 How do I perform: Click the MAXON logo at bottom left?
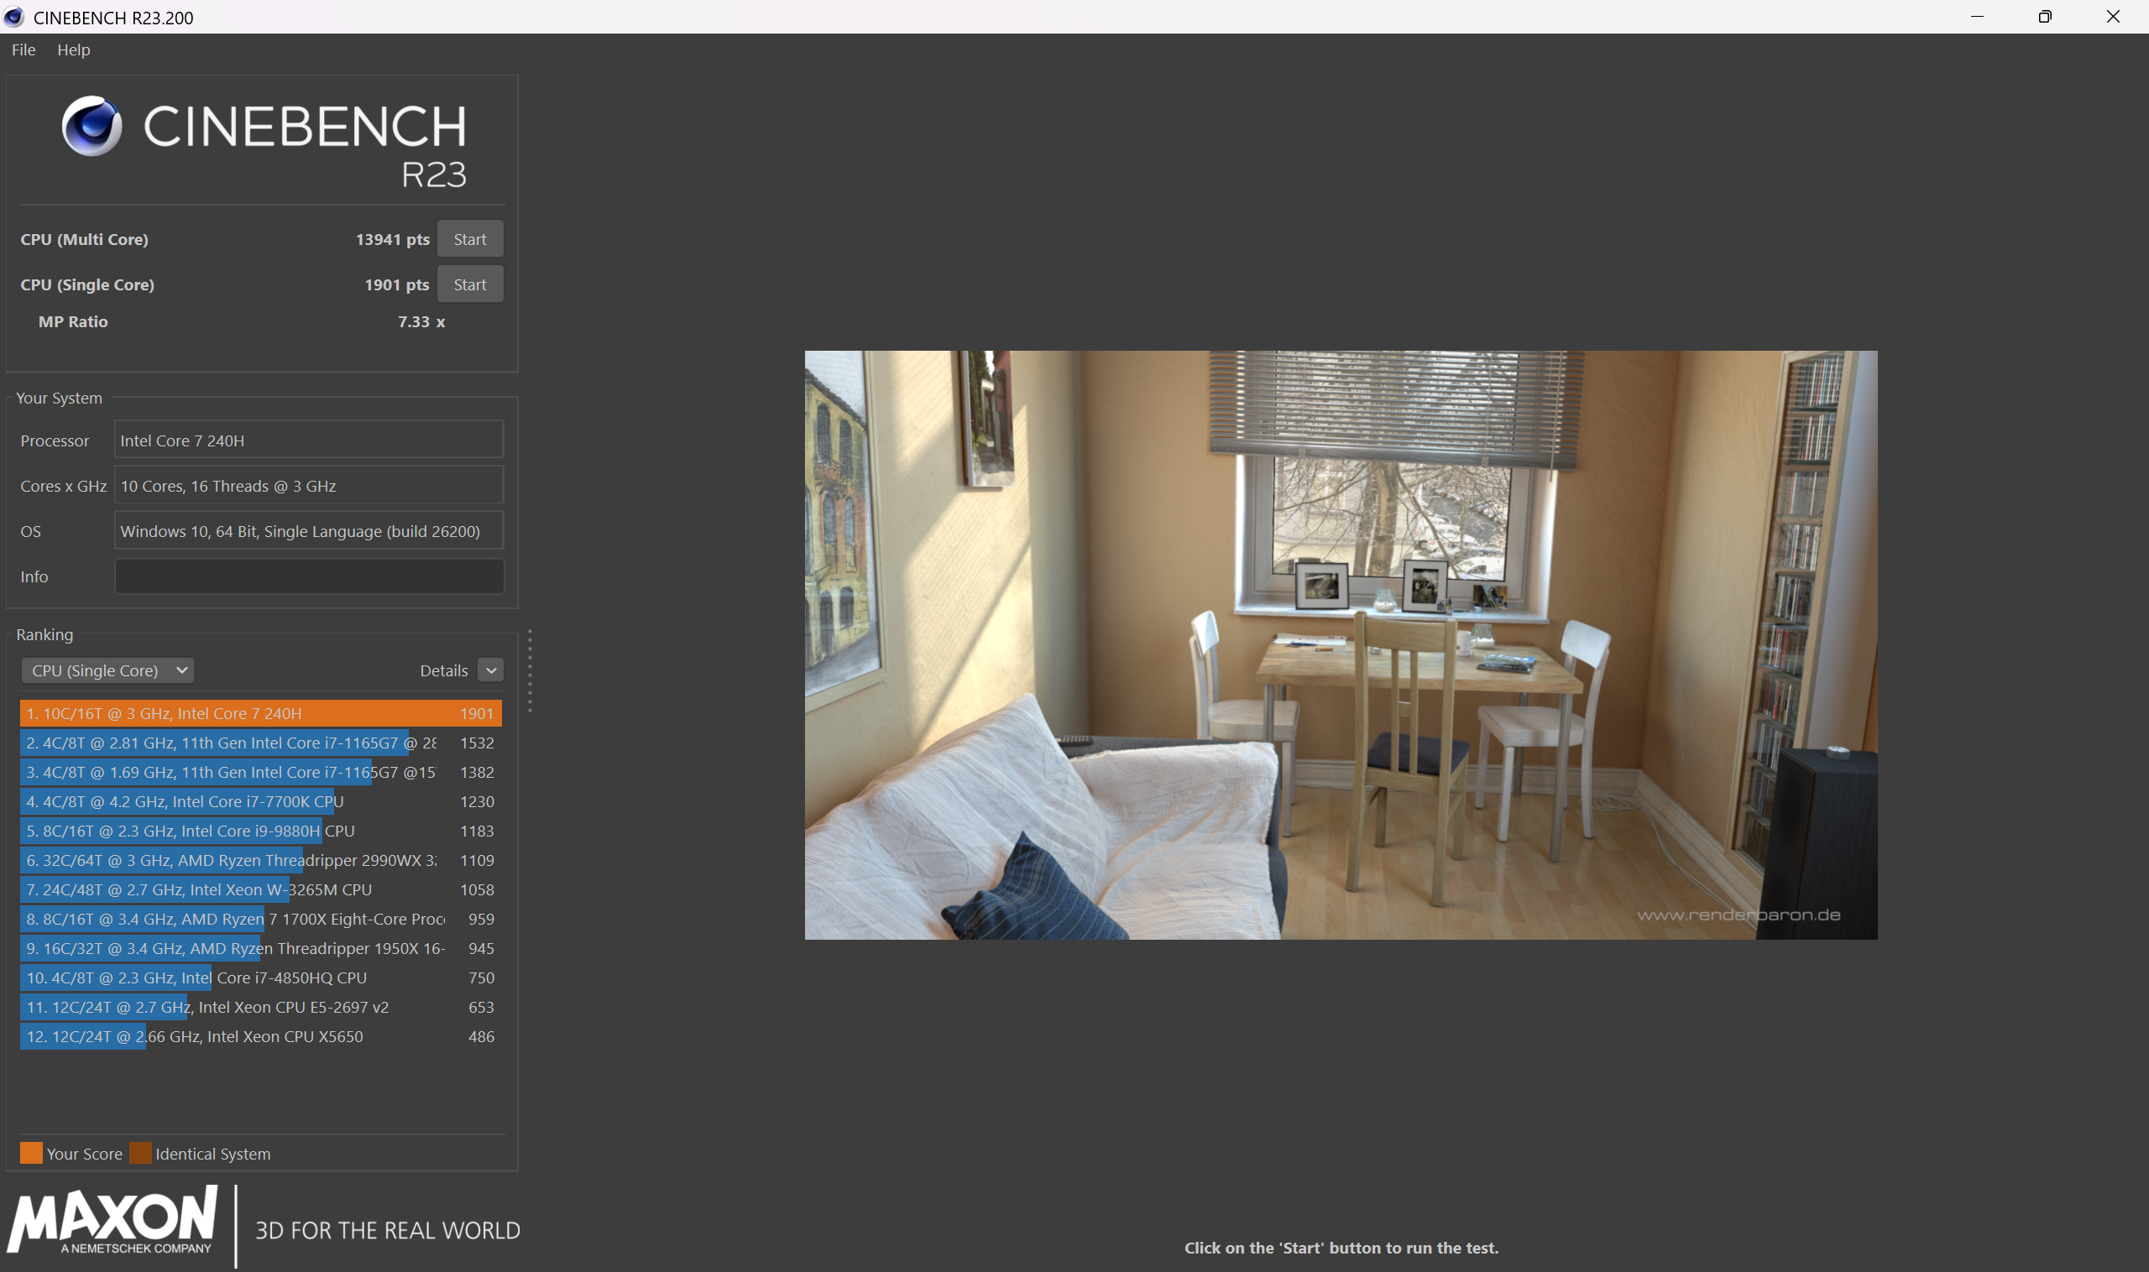(112, 1220)
